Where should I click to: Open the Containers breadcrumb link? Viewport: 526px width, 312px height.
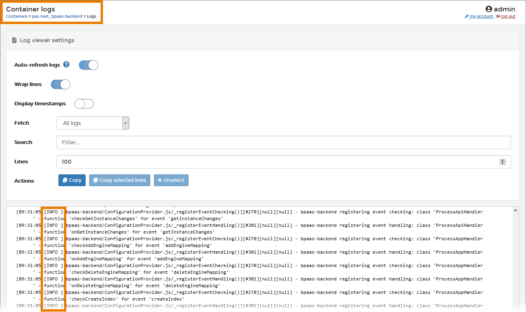tap(16, 16)
